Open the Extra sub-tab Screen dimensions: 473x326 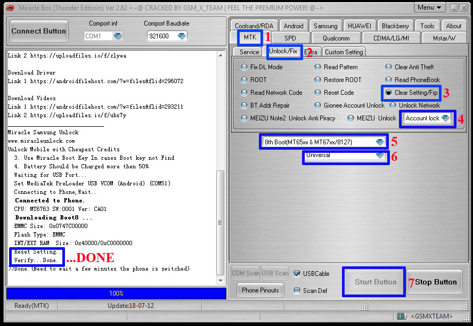[x=311, y=52]
